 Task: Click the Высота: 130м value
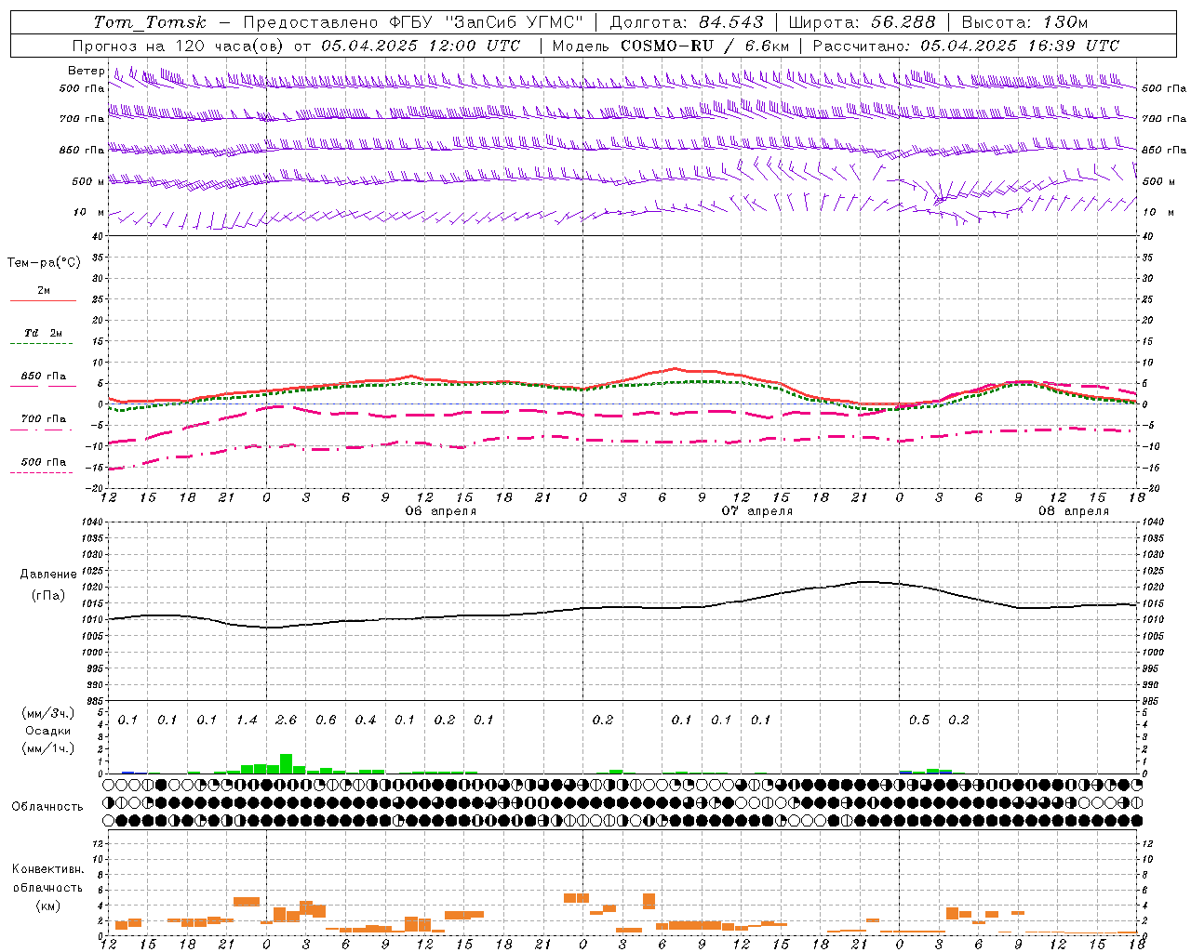point(1024,22)
